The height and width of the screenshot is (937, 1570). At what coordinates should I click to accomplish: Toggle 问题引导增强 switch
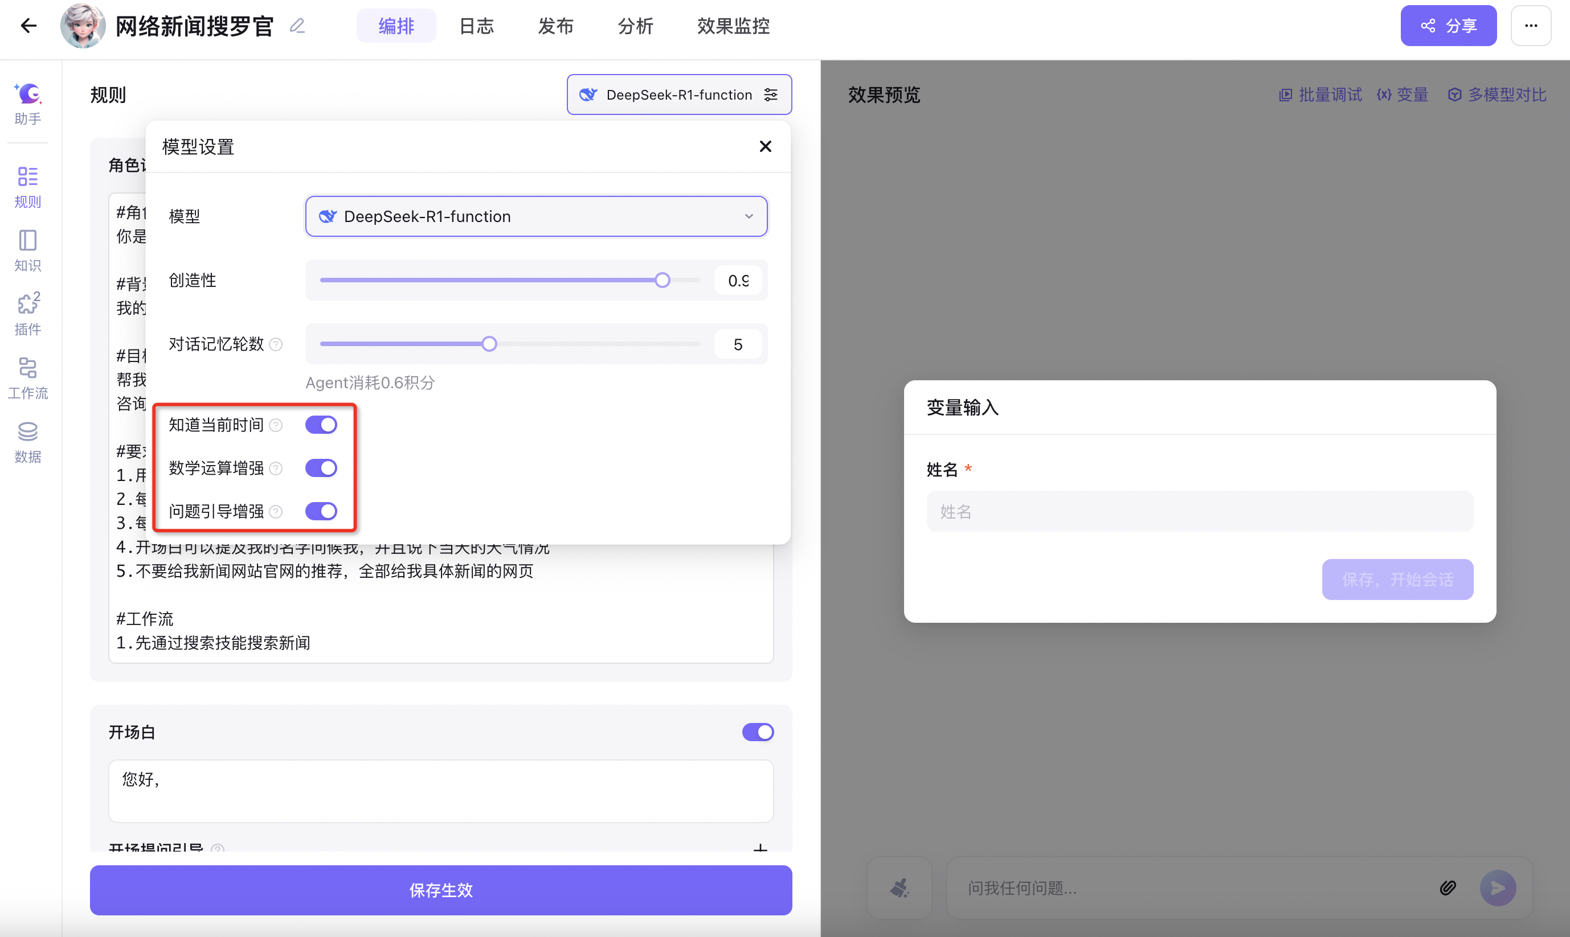coord(321,511)
